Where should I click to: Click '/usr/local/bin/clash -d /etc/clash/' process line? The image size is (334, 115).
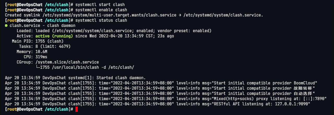(x=93, y=67)
